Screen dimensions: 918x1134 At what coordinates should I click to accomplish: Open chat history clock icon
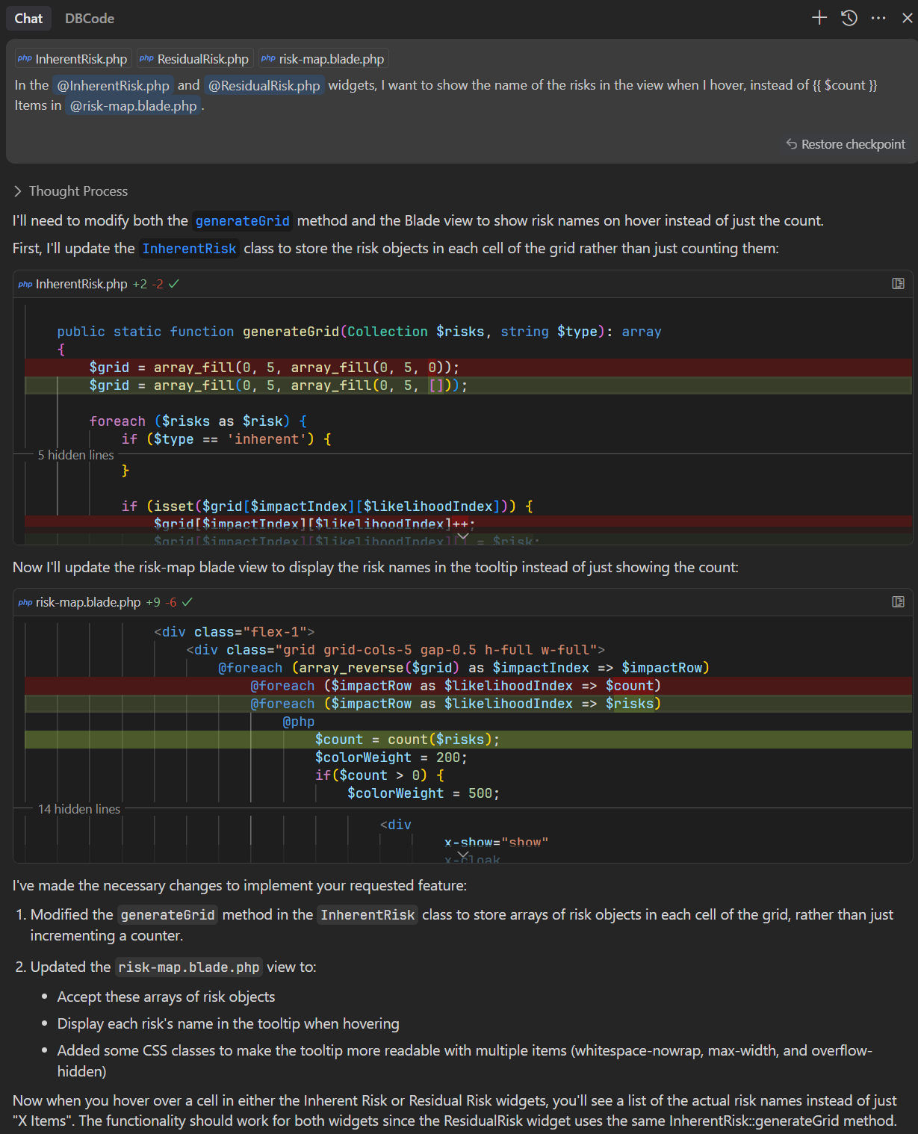pos(849,18)
